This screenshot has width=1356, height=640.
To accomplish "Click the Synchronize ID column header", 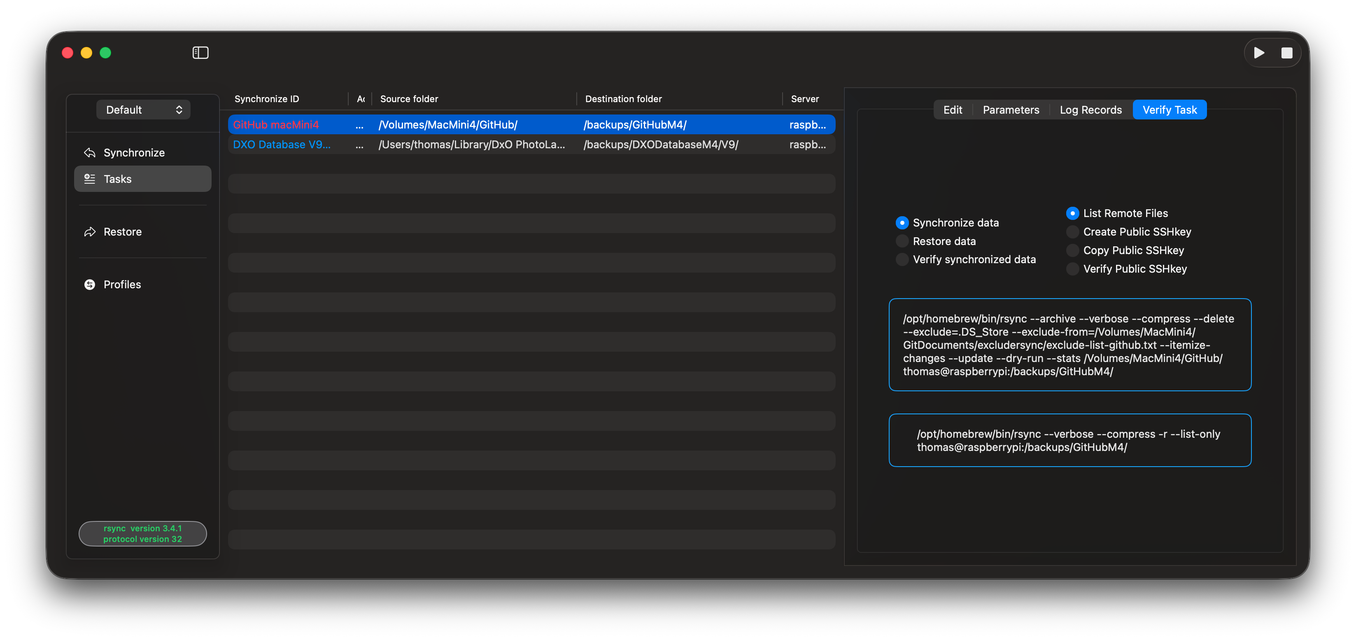I will [x=267, y=99].
